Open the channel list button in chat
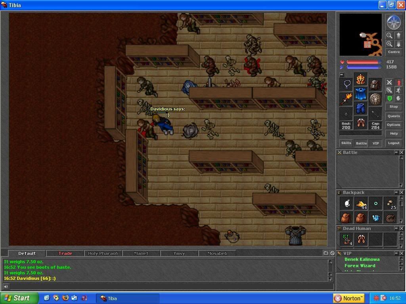 coord(326,253)
